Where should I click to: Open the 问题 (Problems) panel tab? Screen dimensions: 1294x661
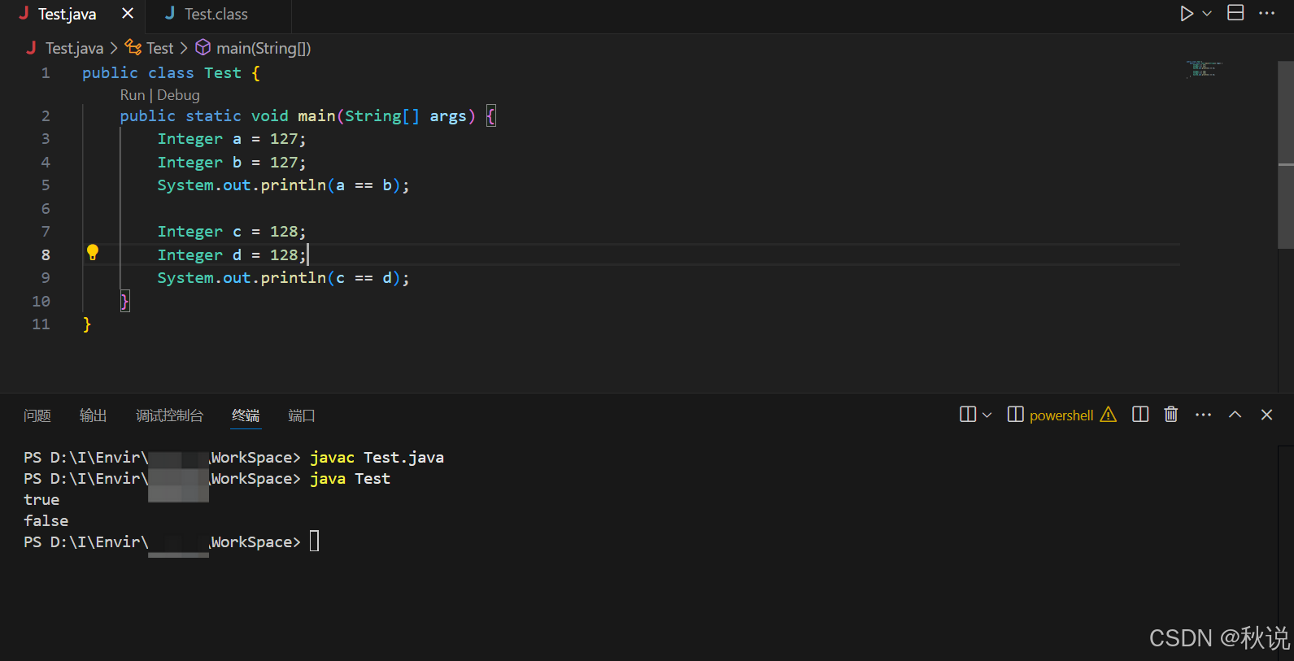[37, 415]
